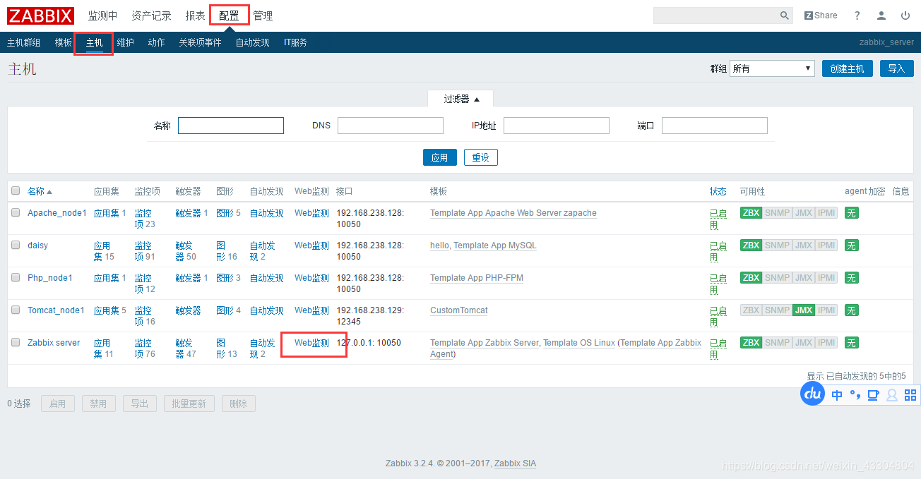Screen dimensions: 921x479
Task: Open the 报表 top menu
Action: [195, 16]
